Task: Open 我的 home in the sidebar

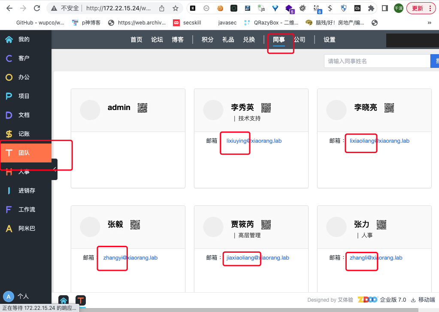Action: (25, 40)
